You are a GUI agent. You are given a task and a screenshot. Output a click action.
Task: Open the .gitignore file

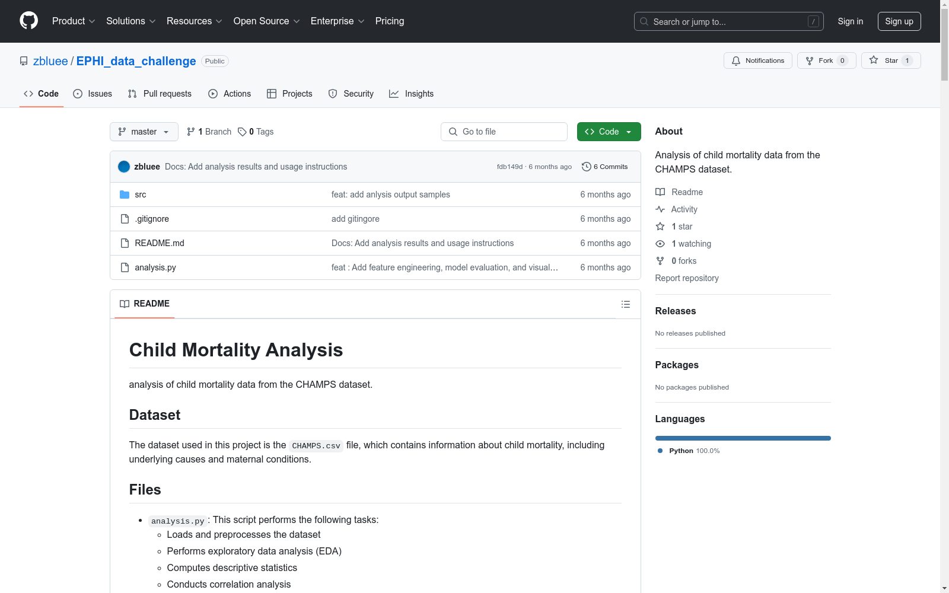152,219
